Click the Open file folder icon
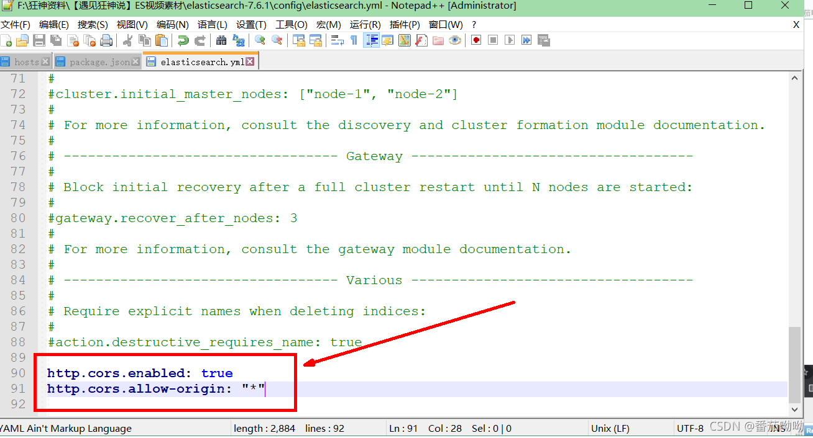This screenshot has height=438, width=813. click(22, 41)
